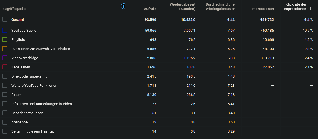Toggle the purple Videovorschläge checkbox
Viewport: 318px width, 139px height.
pyautogui.click(x=5, y=58)
